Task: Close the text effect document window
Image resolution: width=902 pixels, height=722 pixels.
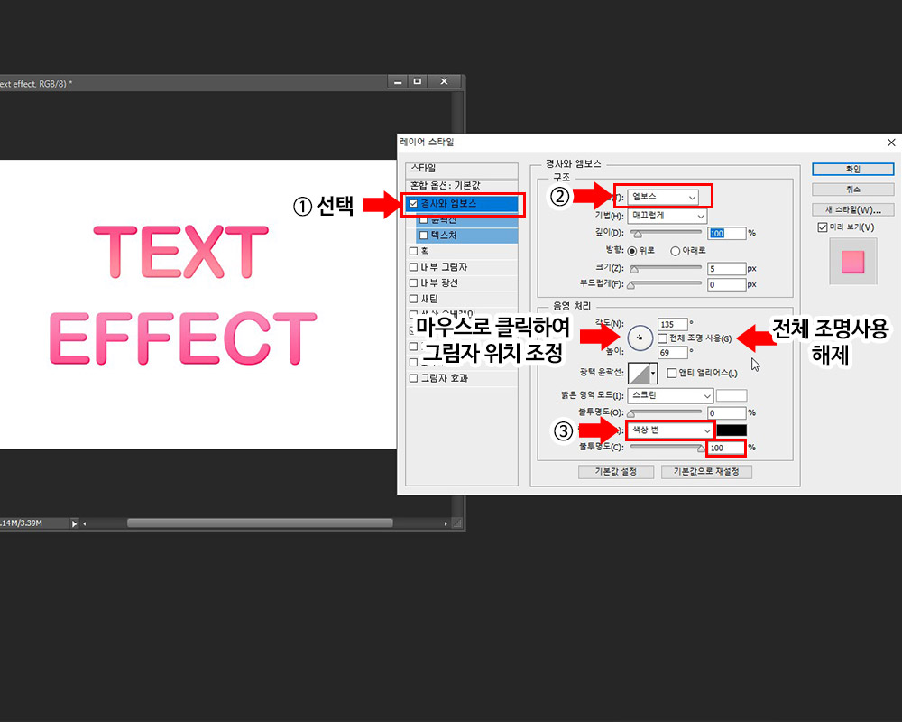Action: point(444,81)
